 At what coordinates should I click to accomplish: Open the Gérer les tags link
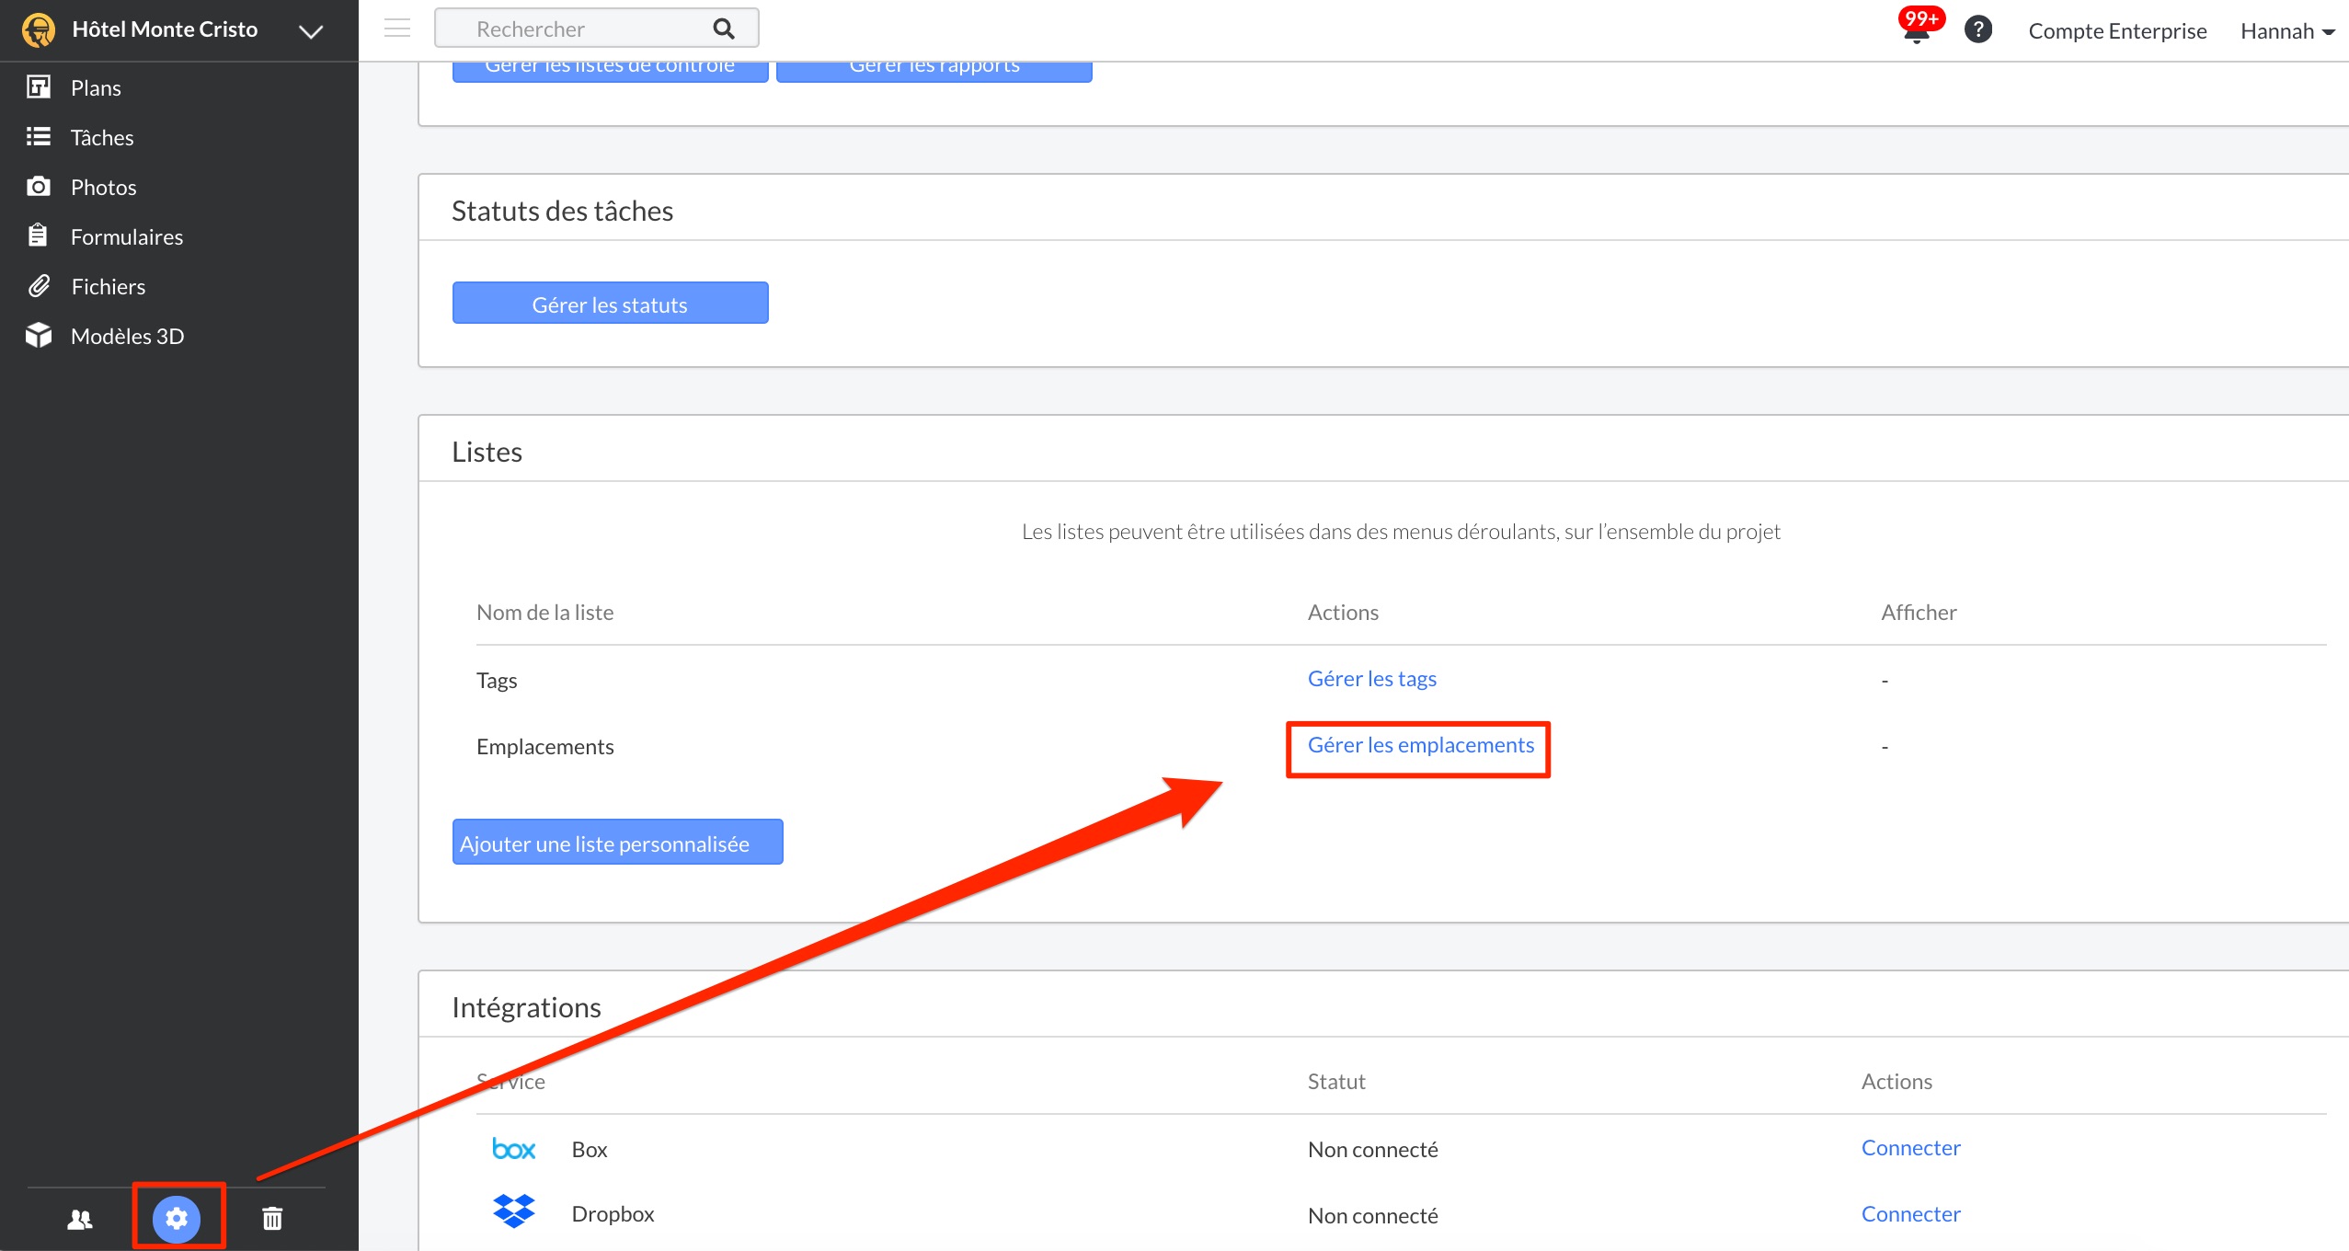click(1371, 679)
